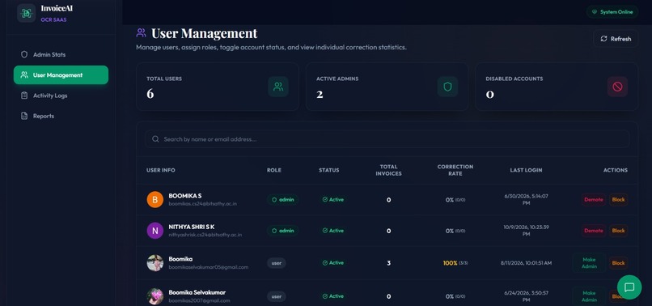This screenshot has height=306, width=652.
Task: Click the Activity Logs clipboard icon
Action: pyautogui.click(x=24, y=96)
